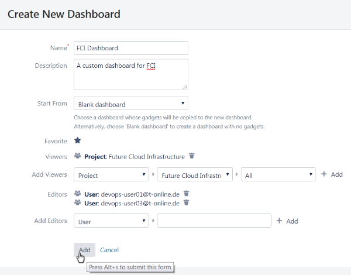
Task: Focus the Add Editors user search field
Action: pyautogui.click(x=214, y=221)
